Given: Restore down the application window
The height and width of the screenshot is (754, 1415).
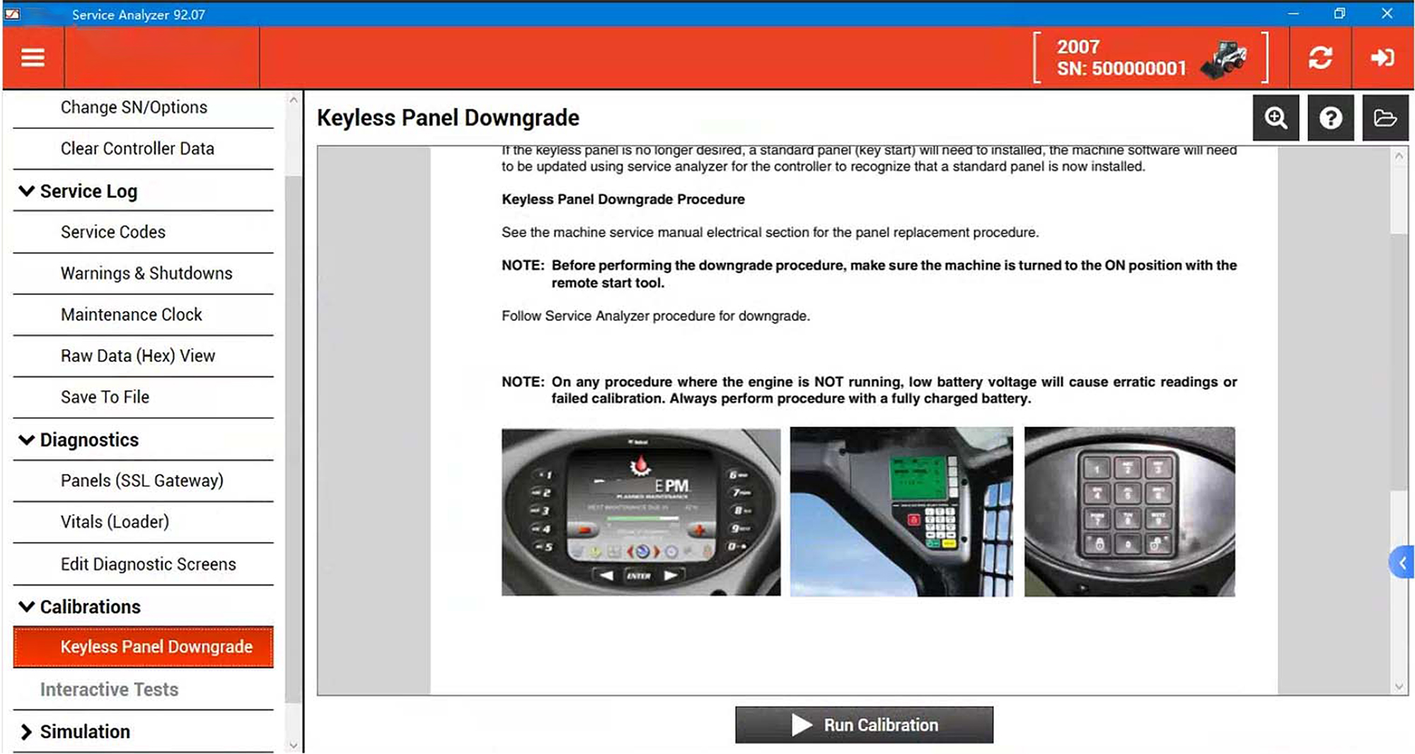Looking at the screenshot, I should click(1339, 13).
